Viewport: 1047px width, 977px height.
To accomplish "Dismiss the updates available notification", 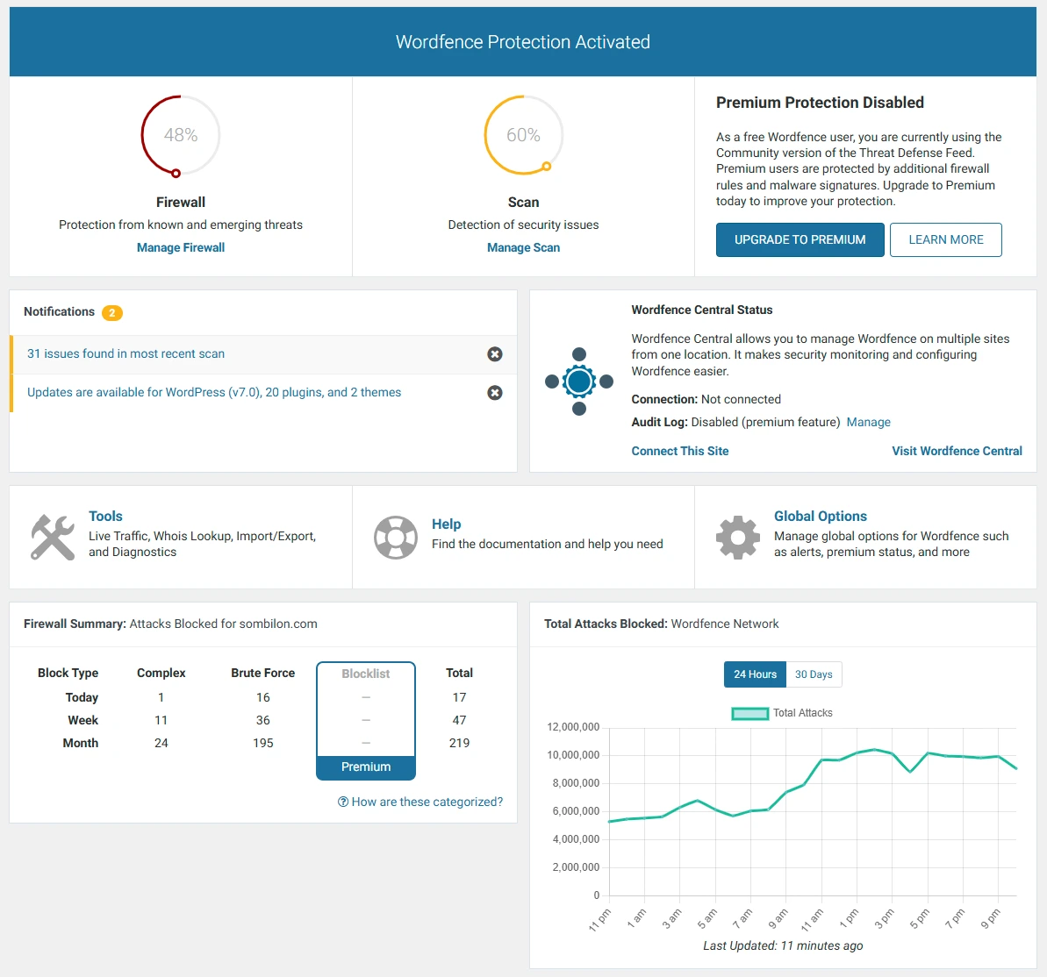I will pyautogui.click(x=495, y=393).
